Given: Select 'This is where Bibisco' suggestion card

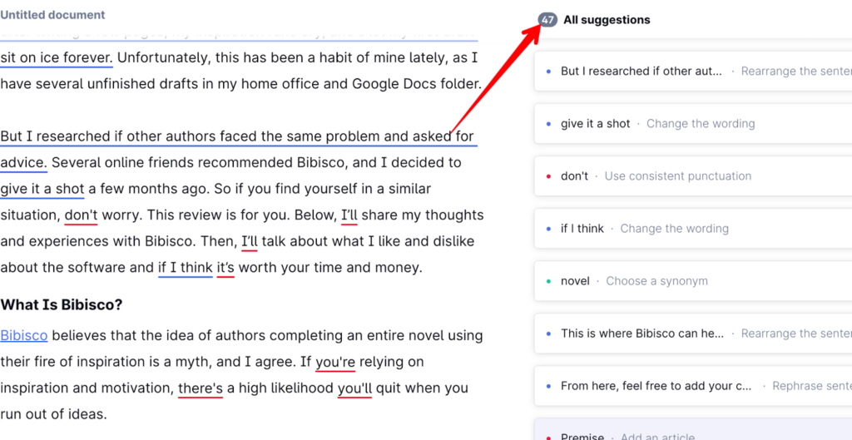Looking at the screenshot, I should [x=691, y=334].
